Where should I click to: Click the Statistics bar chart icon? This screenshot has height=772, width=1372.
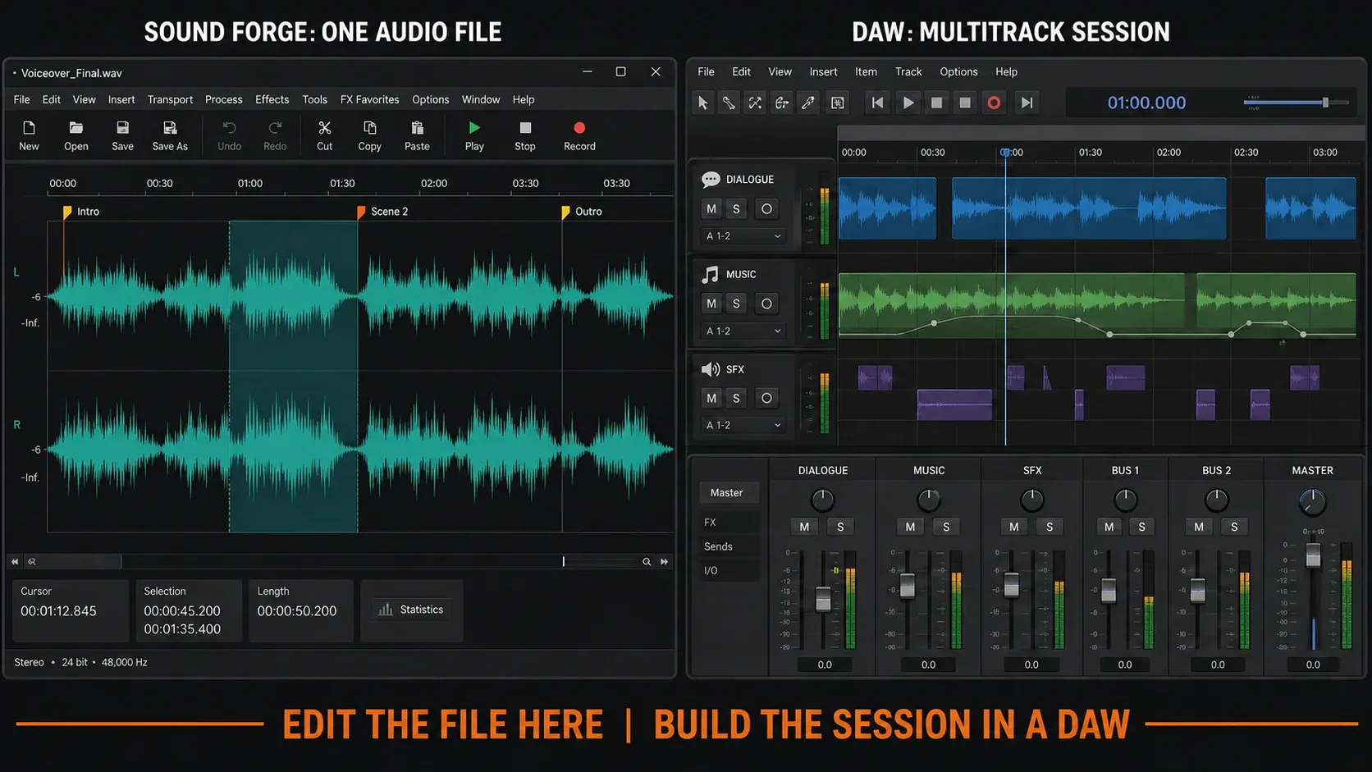pos(386,610)
